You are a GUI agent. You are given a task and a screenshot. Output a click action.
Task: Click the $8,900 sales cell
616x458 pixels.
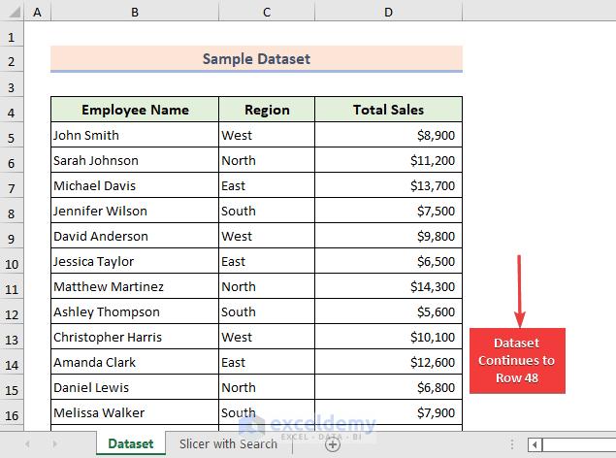click(389, 135)
